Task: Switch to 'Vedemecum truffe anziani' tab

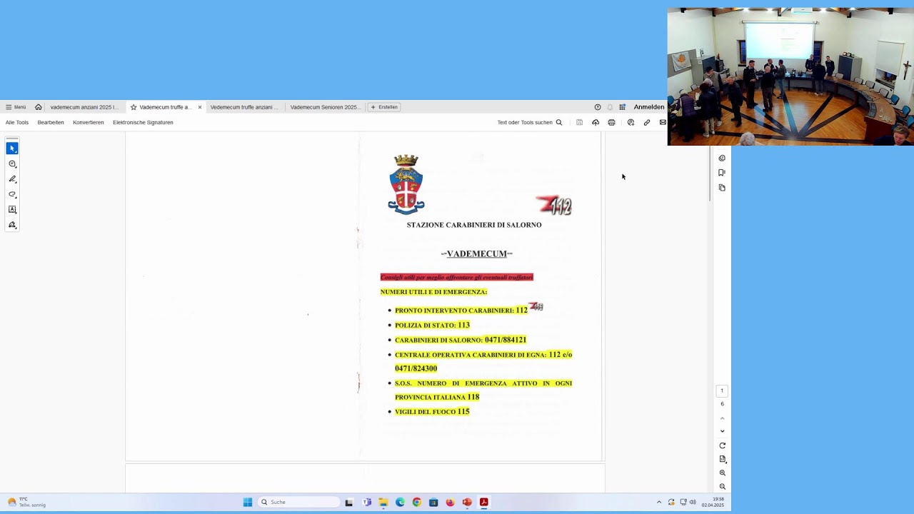Action: pyautogui.click(x=244, y=107)
